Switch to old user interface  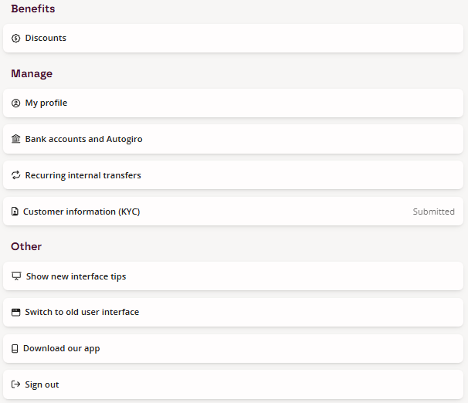[x=233, y=313]
